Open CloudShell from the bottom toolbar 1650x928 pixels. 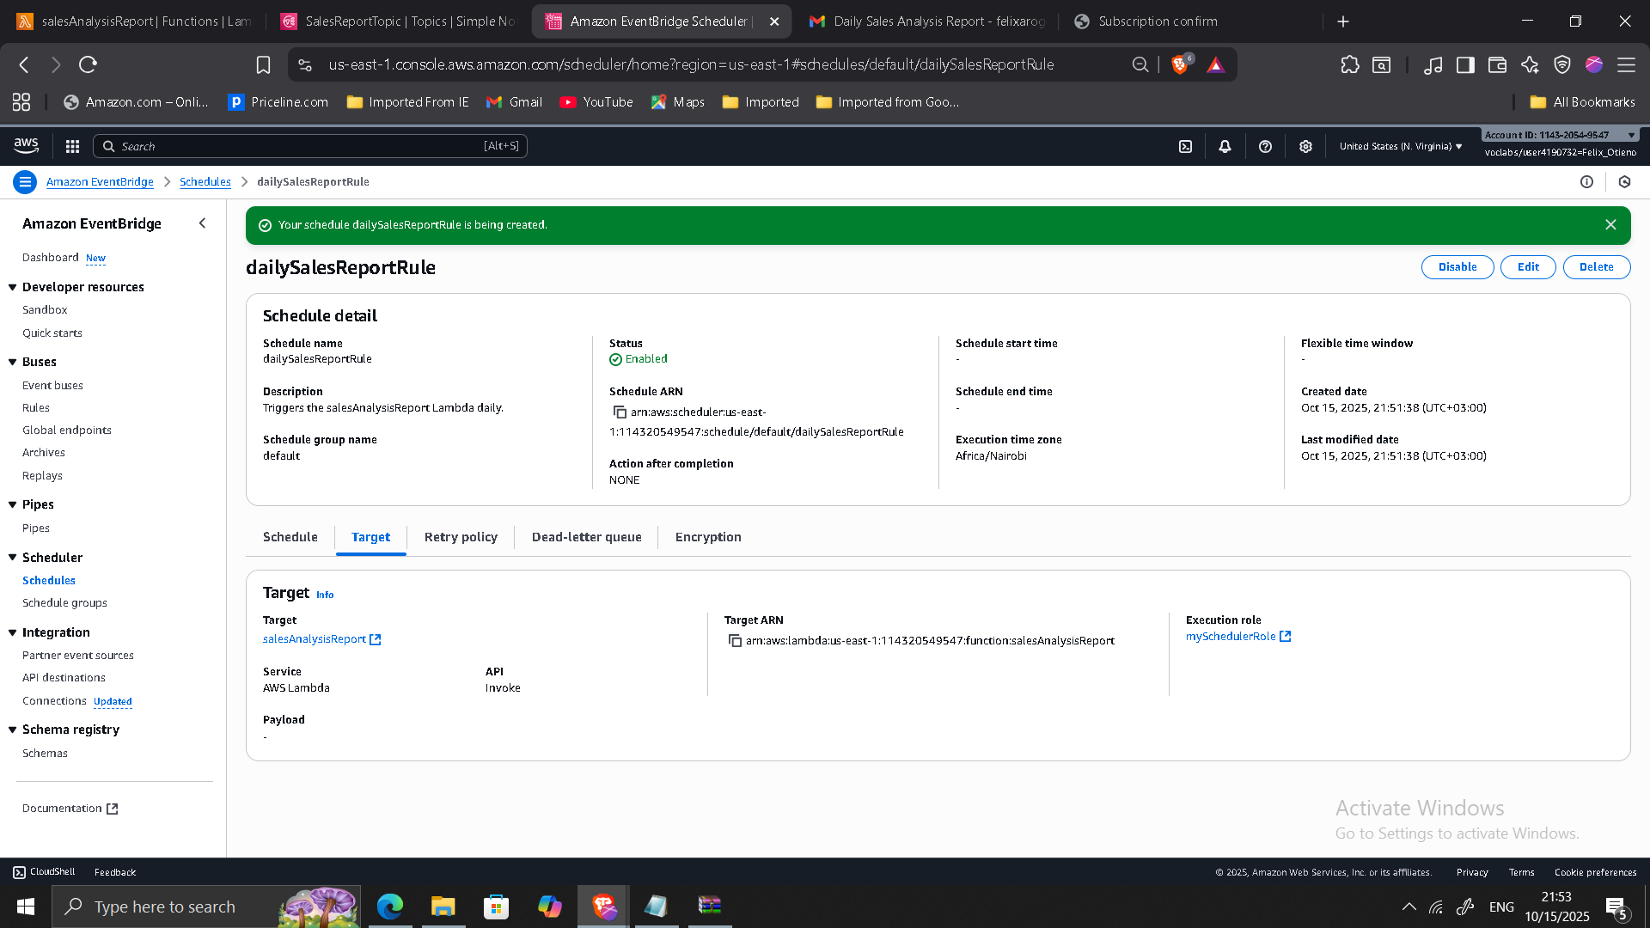click(43, 871)
